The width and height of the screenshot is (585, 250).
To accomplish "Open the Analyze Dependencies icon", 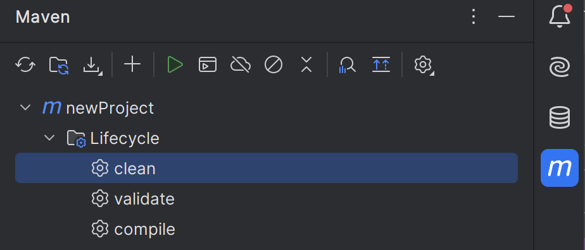I will point(347,65).
